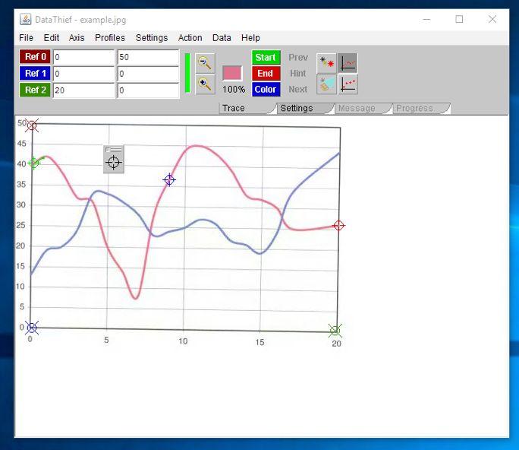Select the point picking mode icon
The width and height of the screenshot is (519, 450).
coord(326,62)
